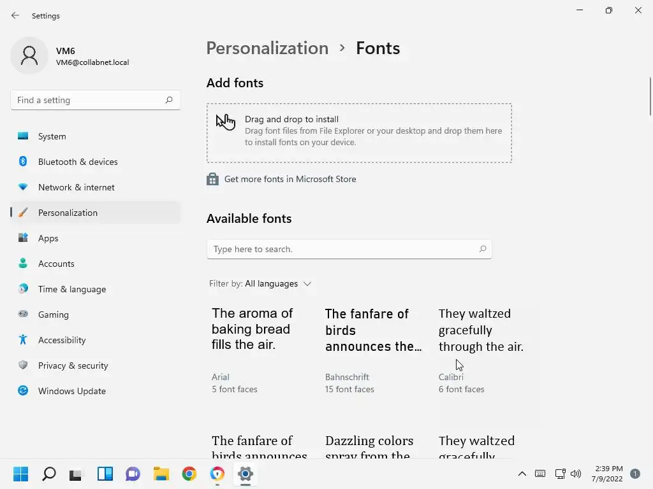This screenshot has width=653, height=489.
Task: Click the back arrow in Settings
Action: coord(15,15)
